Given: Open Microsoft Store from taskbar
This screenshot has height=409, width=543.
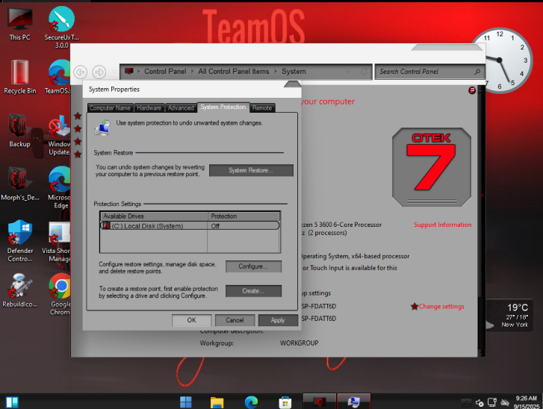Looking at the screenshot, I should pyautogui.click(x=285, y=402).
